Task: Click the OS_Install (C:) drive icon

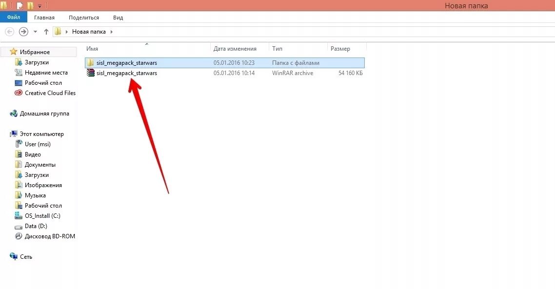Action: point(19,215)
